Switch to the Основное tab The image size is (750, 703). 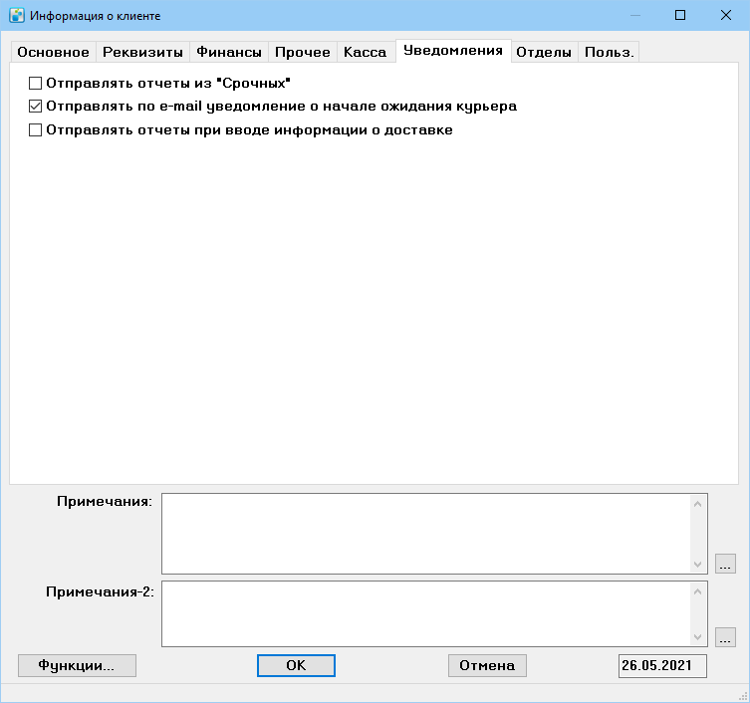click(x=53, y=52)
